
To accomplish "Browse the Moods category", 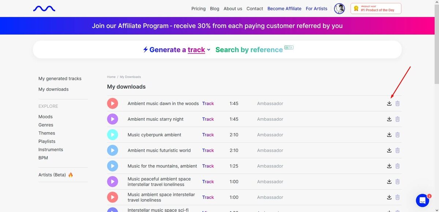I will pos(45,117).
